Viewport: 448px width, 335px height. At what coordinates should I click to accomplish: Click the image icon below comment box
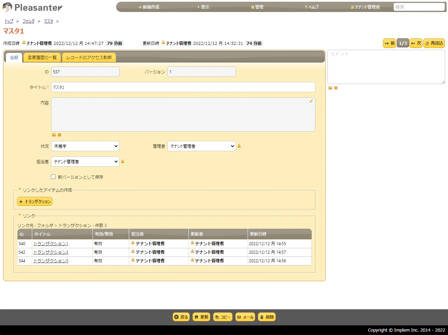click(x=330, y=88)
